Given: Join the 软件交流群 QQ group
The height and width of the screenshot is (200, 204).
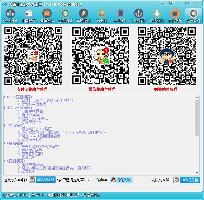Looking at the screenshot, I should pos(187,180).
